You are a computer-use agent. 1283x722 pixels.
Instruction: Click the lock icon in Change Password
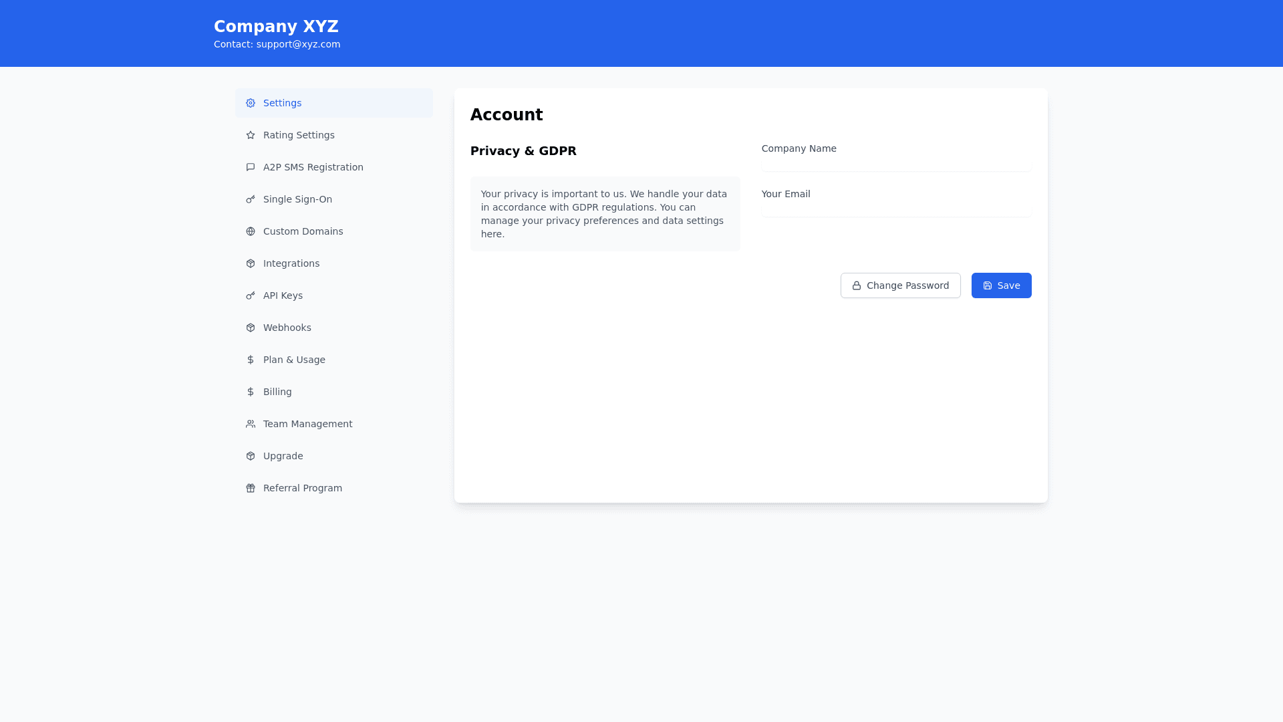[857, 285]
